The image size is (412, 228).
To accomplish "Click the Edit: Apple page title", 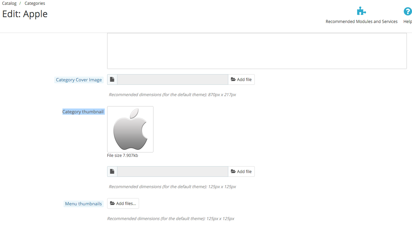I will click(25, 14).
